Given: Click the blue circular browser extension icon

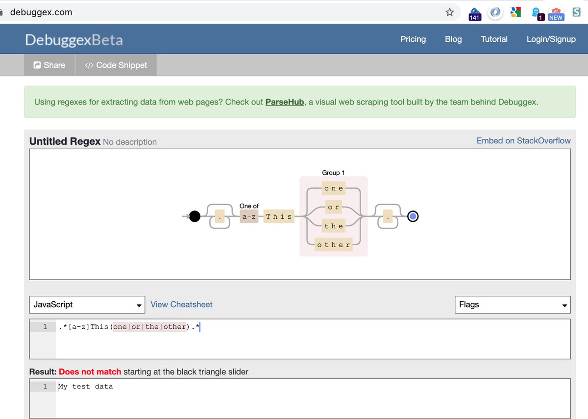Looking at the screenshot, I should (x=496, y=13).
